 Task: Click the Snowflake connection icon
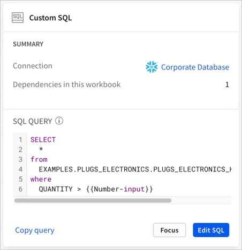[x=152, y=67]
